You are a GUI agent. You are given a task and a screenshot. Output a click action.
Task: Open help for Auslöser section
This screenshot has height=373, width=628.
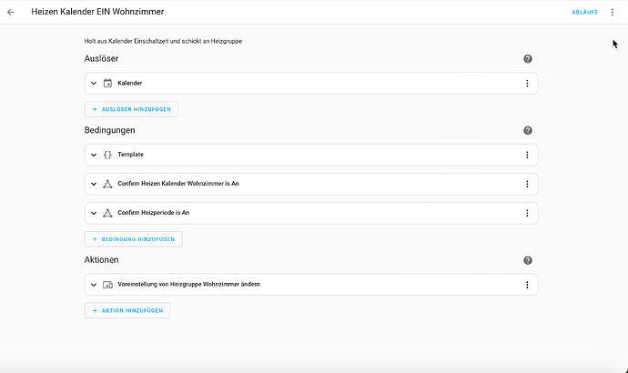(528, 58)
